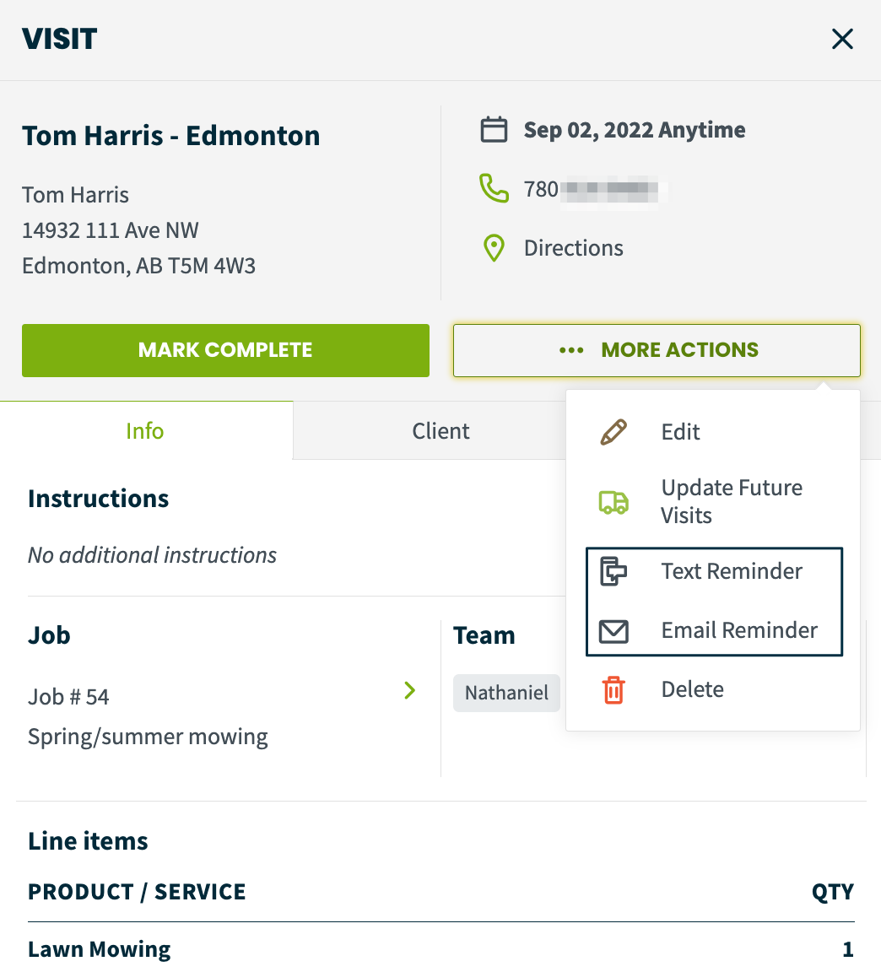
Task: Click the map pin Directions icon
Action: [x=495, y=248]
